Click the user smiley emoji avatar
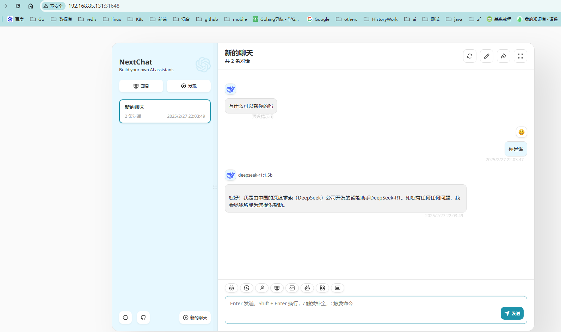The width and height of the screenshot is (561, 332). [x=522, y=132]
